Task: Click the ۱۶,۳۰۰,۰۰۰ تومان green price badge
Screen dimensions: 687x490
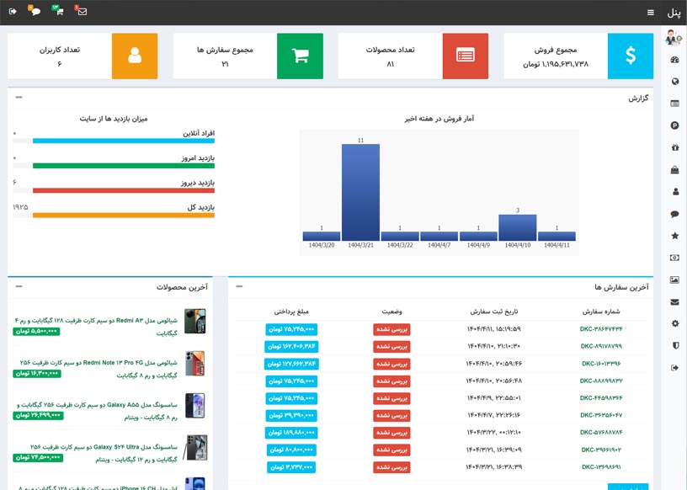Action: pyautogui.click(x=37, y=374)
